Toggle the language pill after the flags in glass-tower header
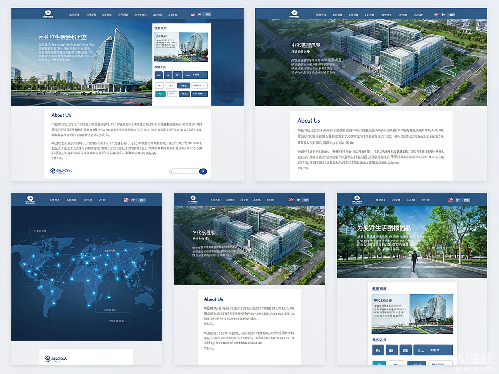This screenshot has height=374, width=499. tap(208, 14)
